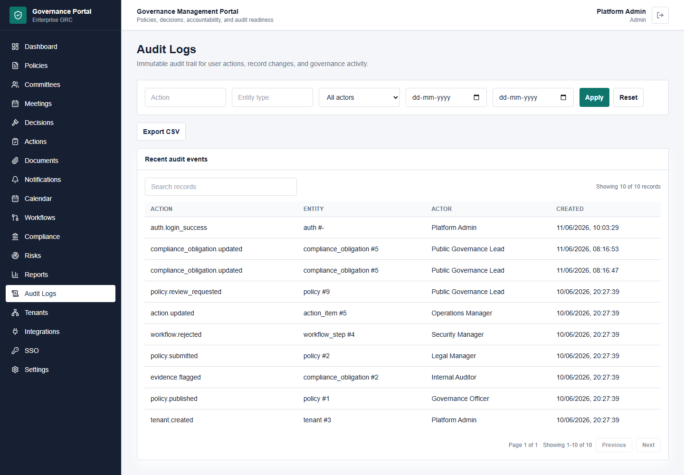684x475 pixels.
Task: Click the Notifications bell icon
Action: [15, 180]
